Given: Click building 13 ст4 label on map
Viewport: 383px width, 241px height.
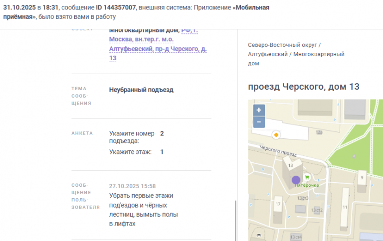Looking at the screenshot, I should coord(296,237).
